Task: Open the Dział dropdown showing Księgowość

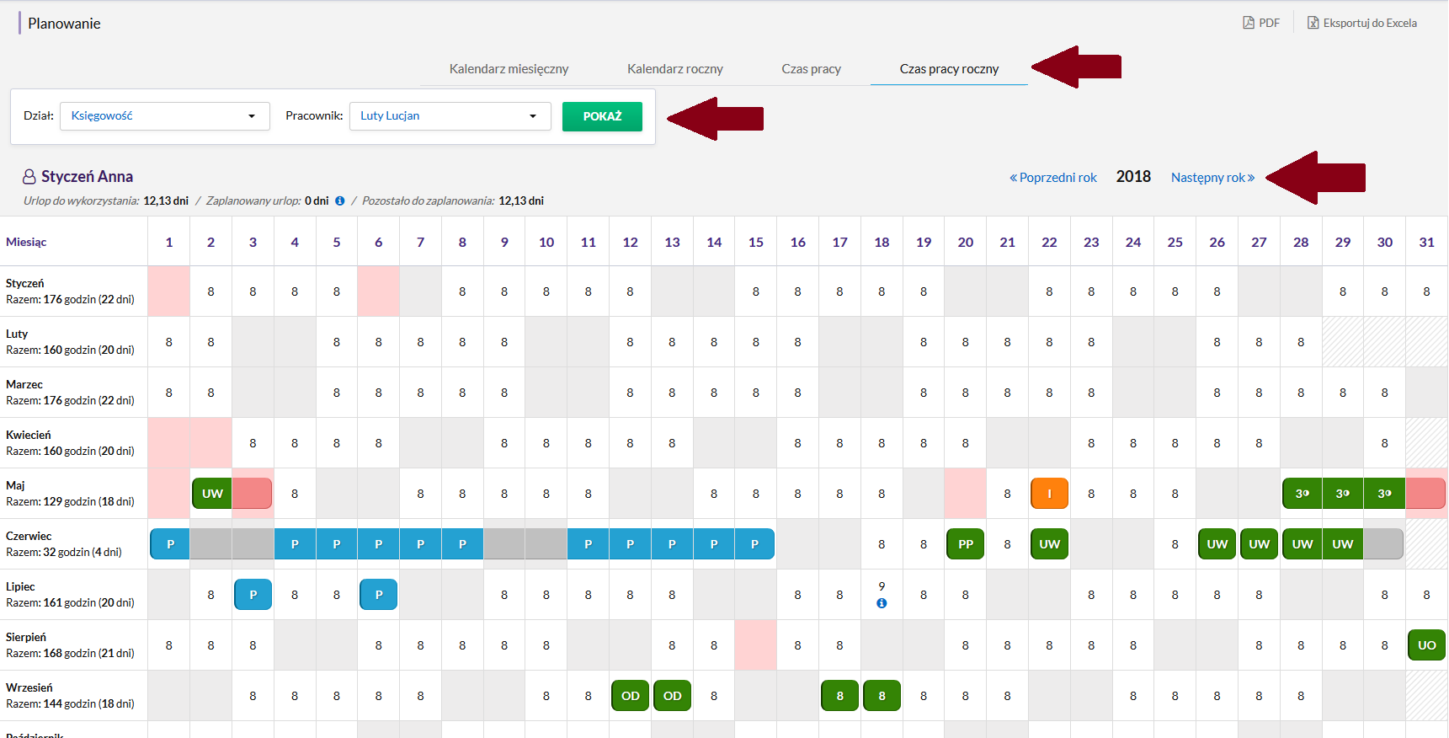Action: [165, 116]
